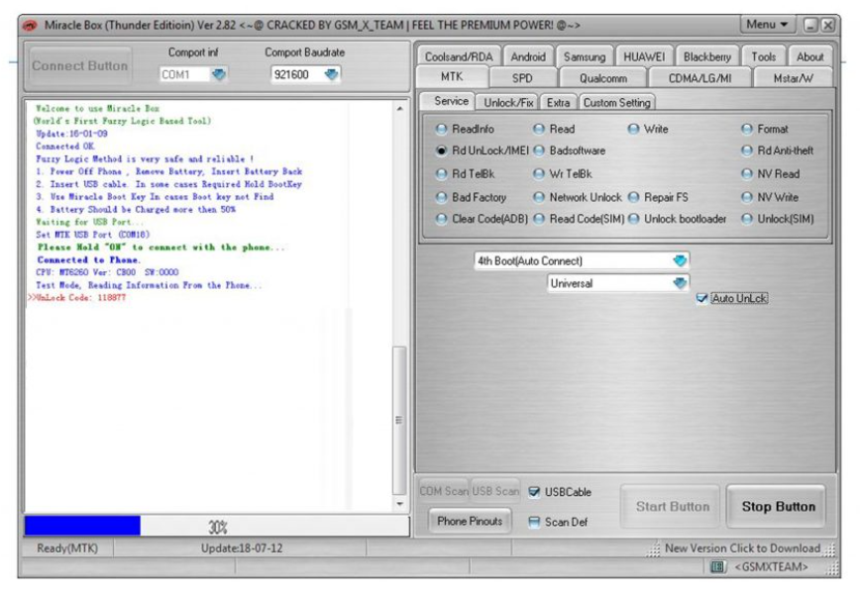The height and width of the screenshot is (596, 860).
Task: Open the Unlock/Fix sub-tab
Action: 507,102
